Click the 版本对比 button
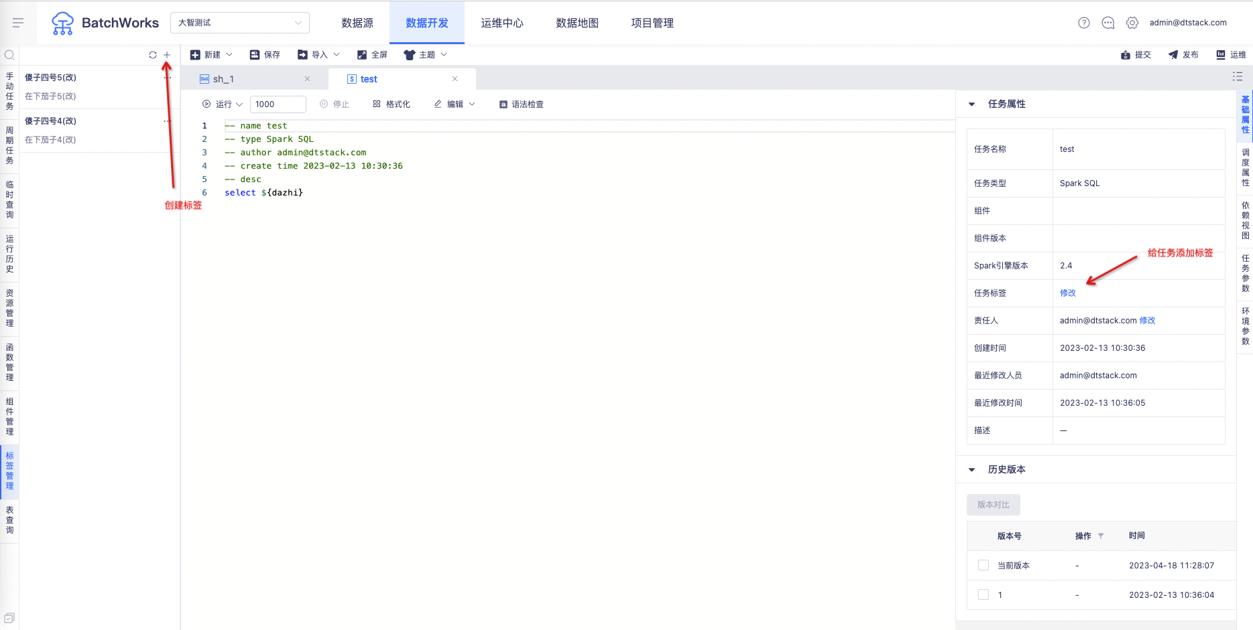 993,505
